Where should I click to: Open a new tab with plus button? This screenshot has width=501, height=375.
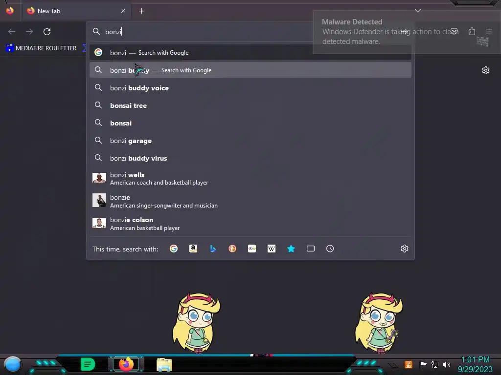(141, 11)
